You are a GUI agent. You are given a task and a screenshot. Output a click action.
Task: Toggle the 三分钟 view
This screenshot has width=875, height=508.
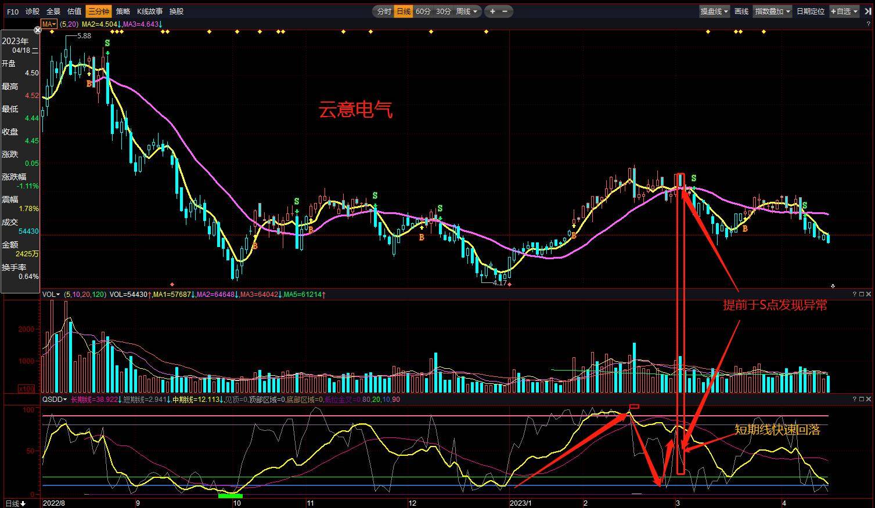[x=98, y=11]
